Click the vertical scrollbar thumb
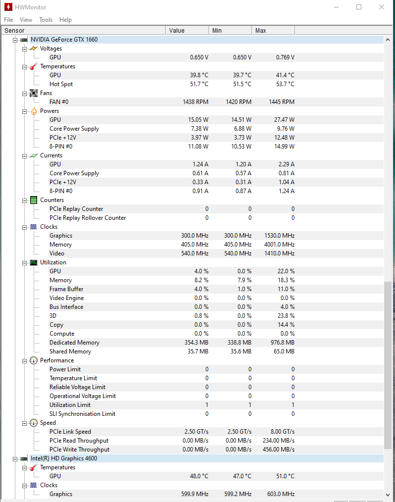Viewport: 395px width, 502px height. coord(388,365)
